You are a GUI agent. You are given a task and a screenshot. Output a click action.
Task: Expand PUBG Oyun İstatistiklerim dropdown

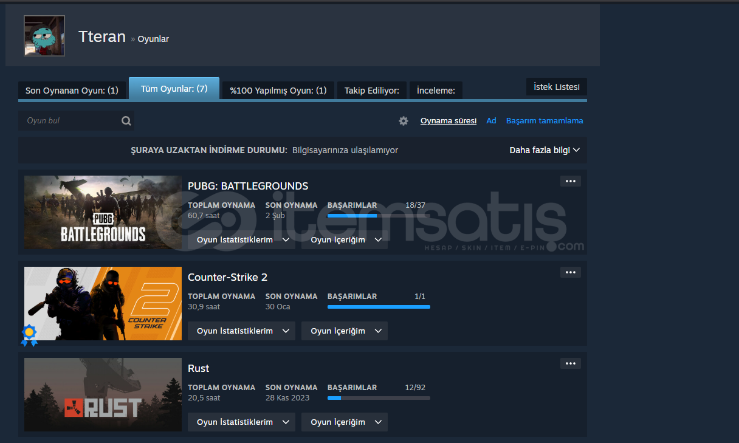click(x=241, y=239)
